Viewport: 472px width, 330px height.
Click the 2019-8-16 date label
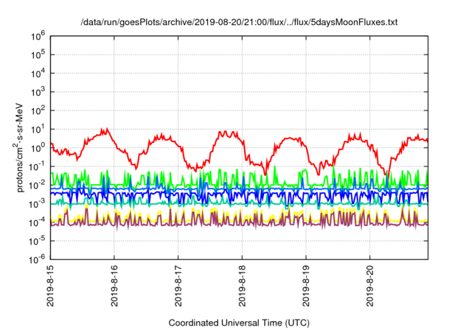(x=114, y=286)
